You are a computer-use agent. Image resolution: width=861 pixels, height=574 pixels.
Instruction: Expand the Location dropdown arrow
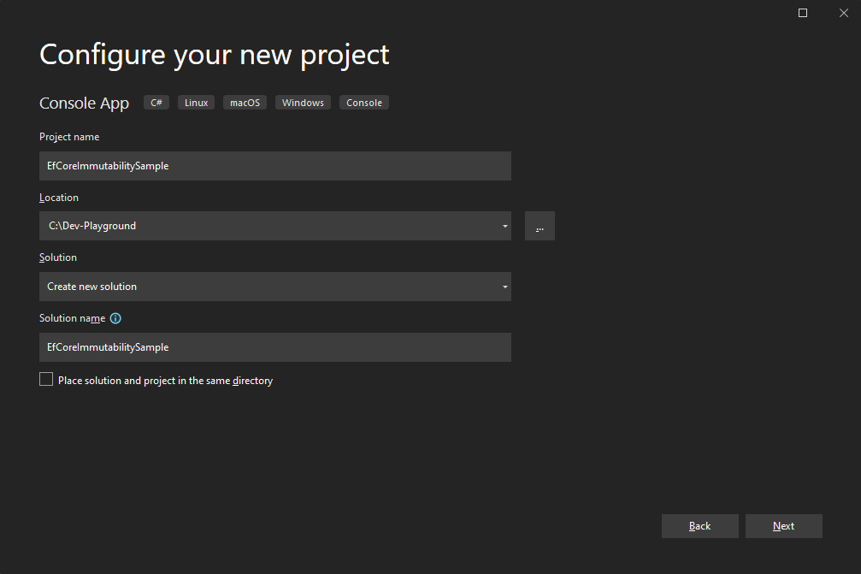pos(505,227)
